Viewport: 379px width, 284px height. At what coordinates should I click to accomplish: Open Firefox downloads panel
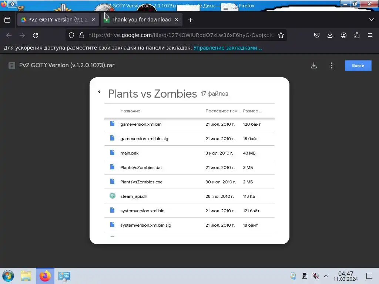pos(330,35)
